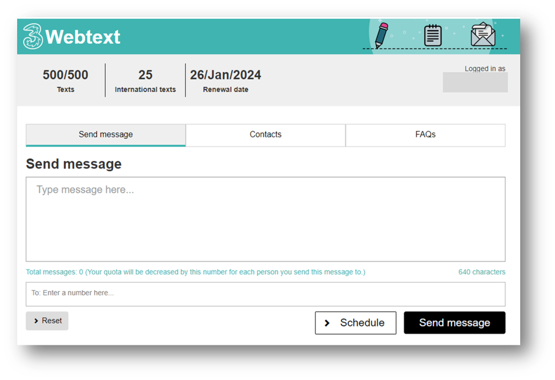Click the notepad icon in header
555x380 pixels.
coord(432,35)
